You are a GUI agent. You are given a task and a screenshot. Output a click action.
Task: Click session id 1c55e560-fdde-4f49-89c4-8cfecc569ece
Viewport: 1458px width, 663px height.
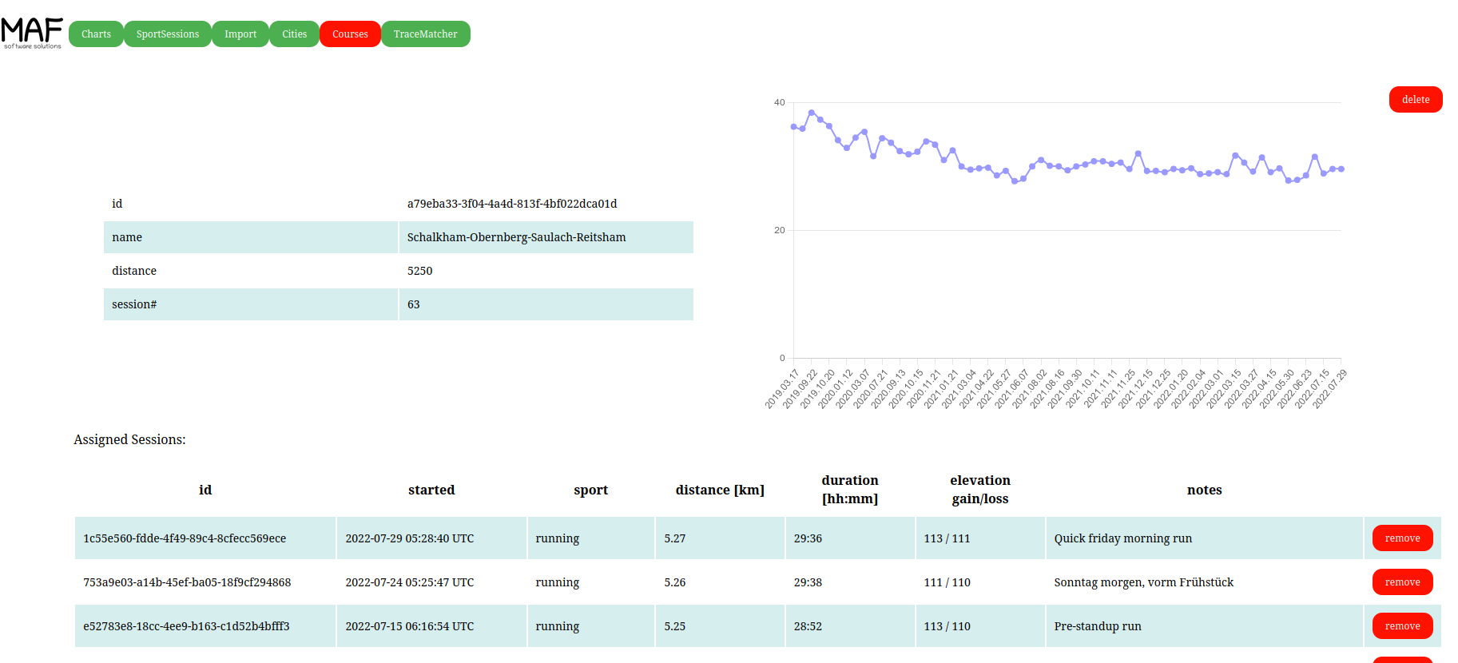(185, 538)
